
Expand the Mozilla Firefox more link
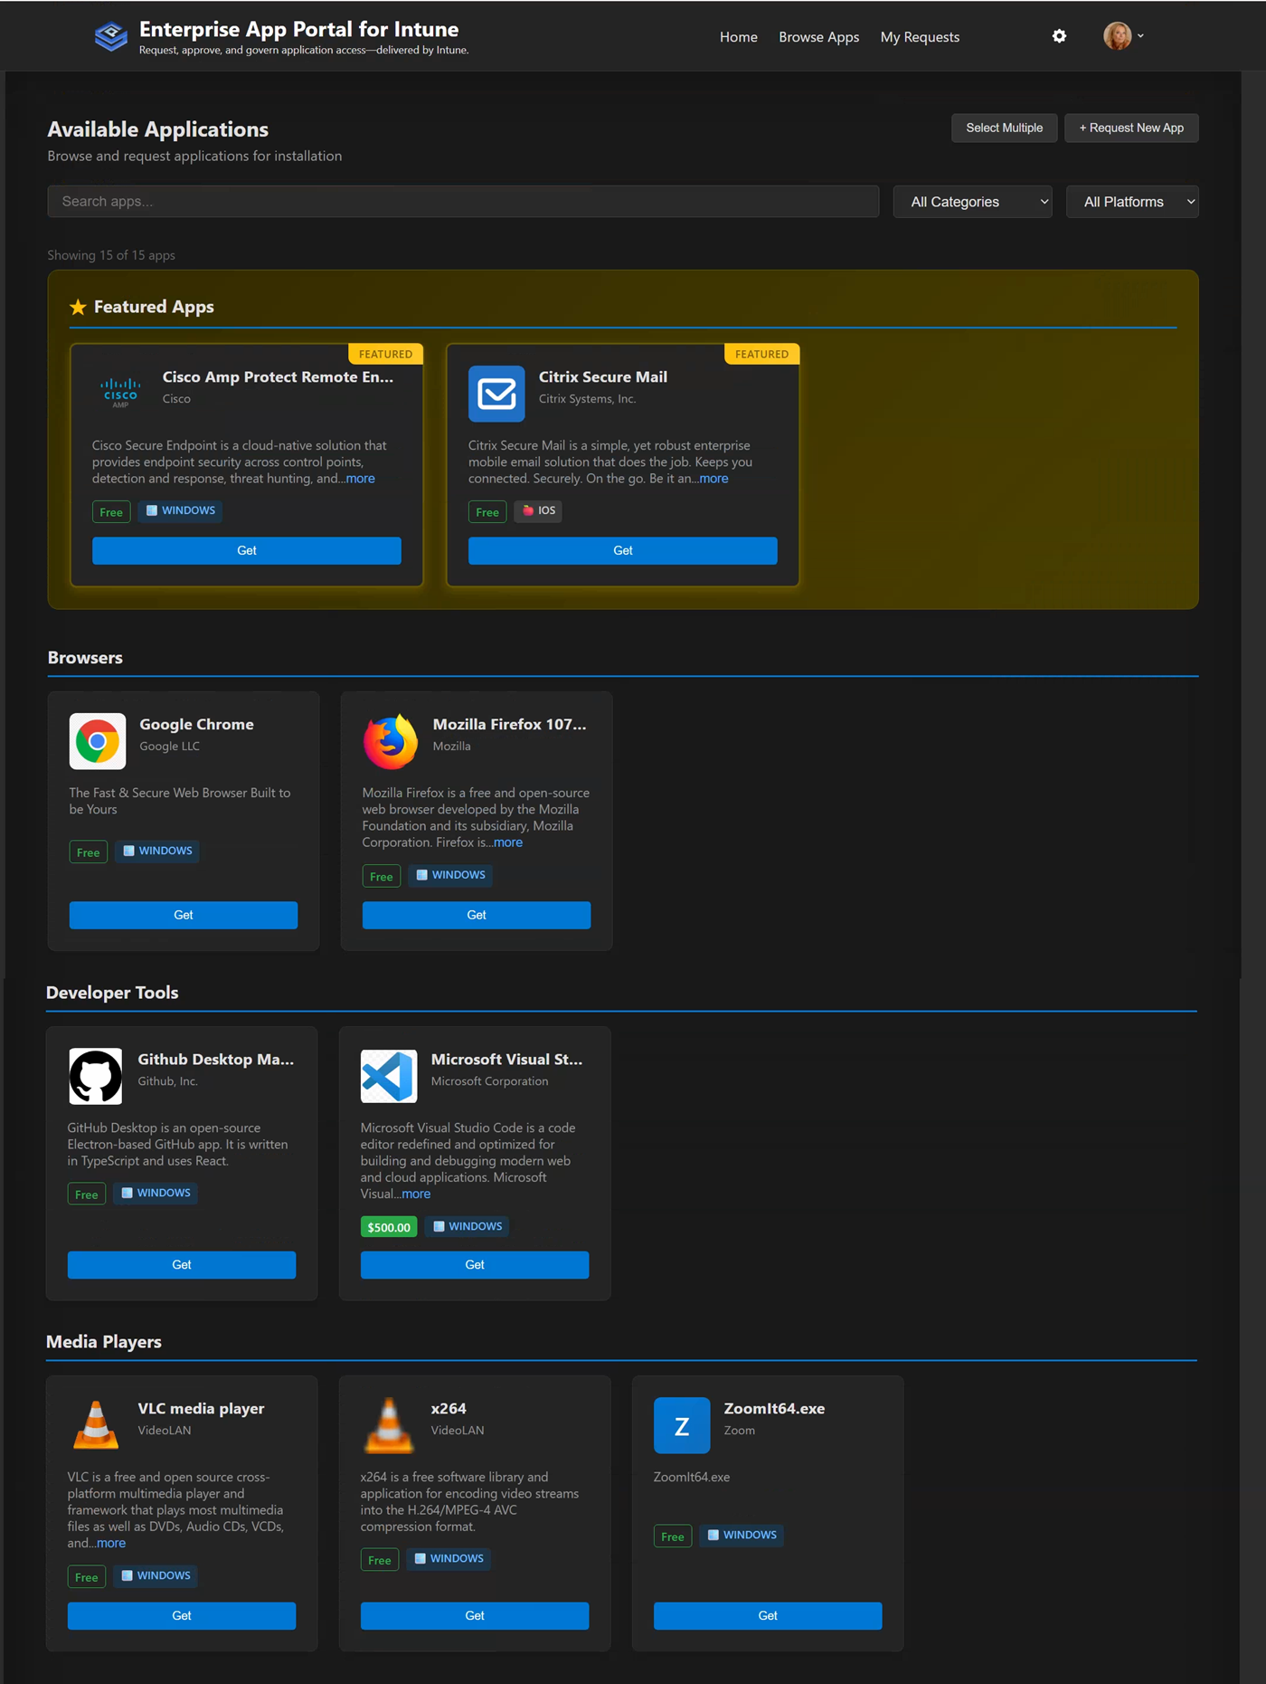pyautogui.click(x=508, y=842)
